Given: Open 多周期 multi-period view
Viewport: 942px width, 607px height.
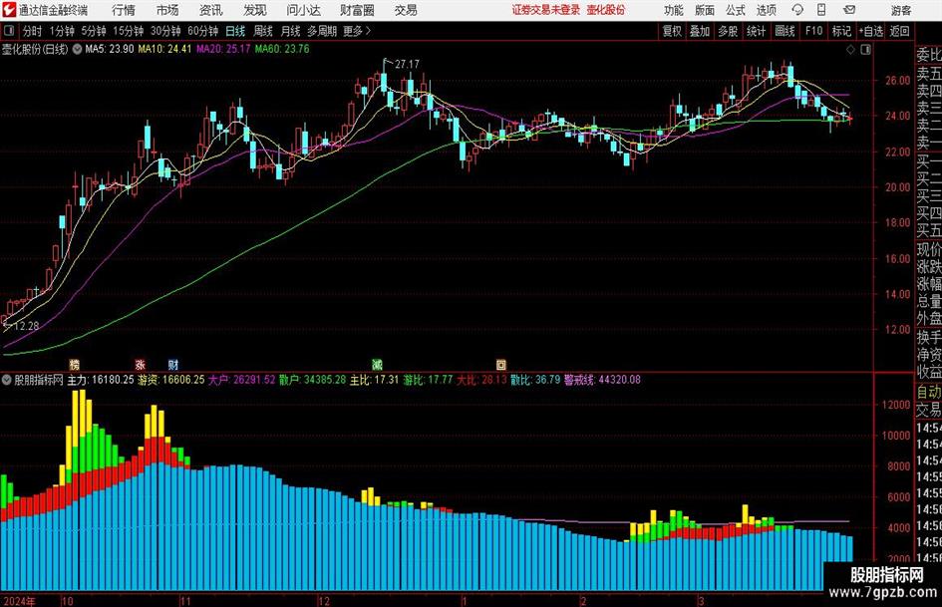Looking at the screenshot, I should click(x=322, y=31).
